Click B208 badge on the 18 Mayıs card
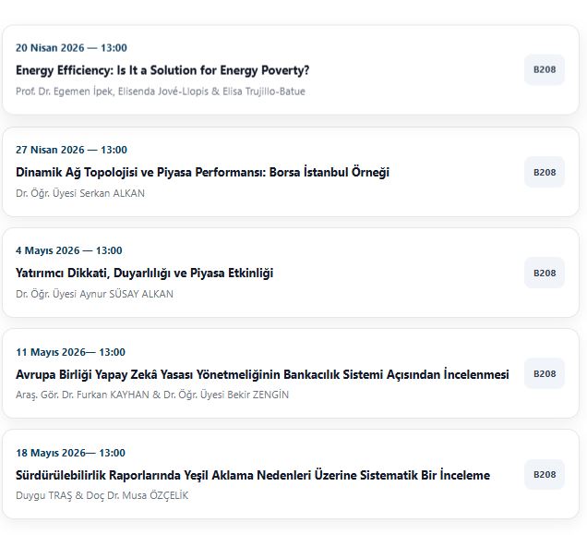The height and width of the screenshot is (535, 587). coord(545,474)
